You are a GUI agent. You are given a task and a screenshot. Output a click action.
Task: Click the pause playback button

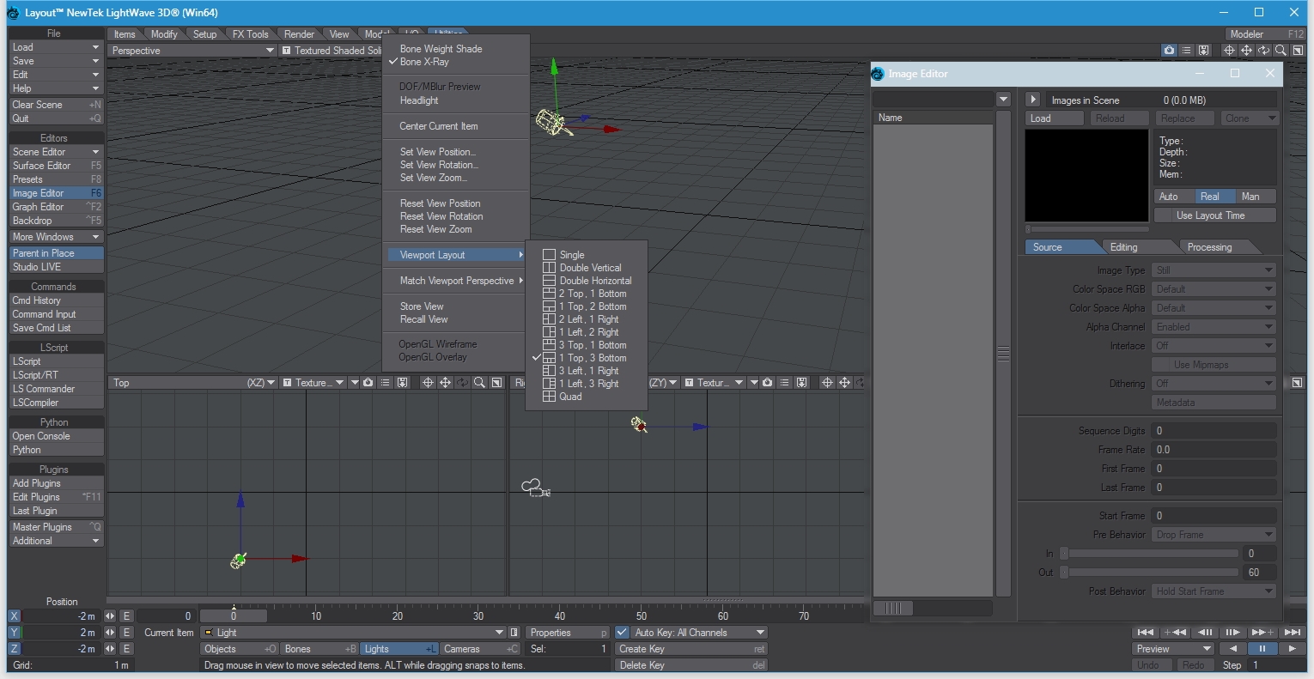pos(1262,649)
